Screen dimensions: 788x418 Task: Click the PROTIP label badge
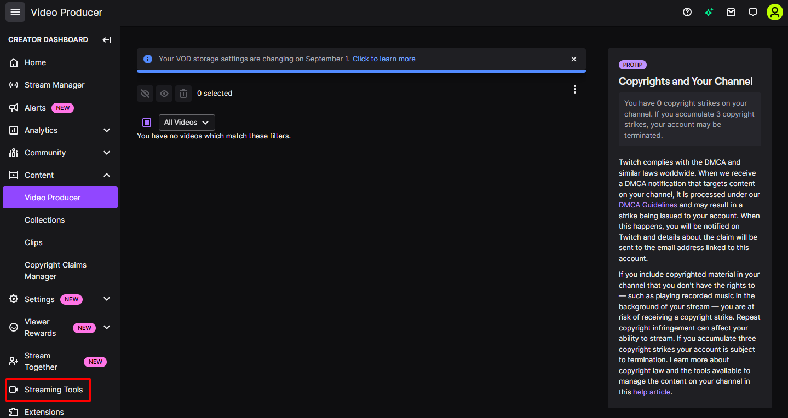[x=632, y=65]
